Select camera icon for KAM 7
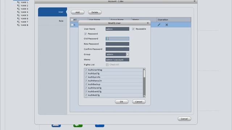 pyautogui.click(x=18, y=22)
